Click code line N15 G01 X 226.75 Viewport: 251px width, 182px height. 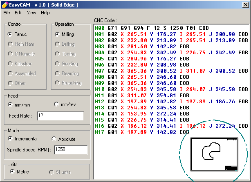tap(142, 120)
